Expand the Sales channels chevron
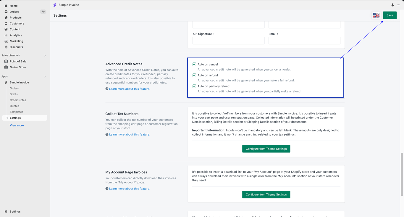The image size is (404, 217). point(45,56)
